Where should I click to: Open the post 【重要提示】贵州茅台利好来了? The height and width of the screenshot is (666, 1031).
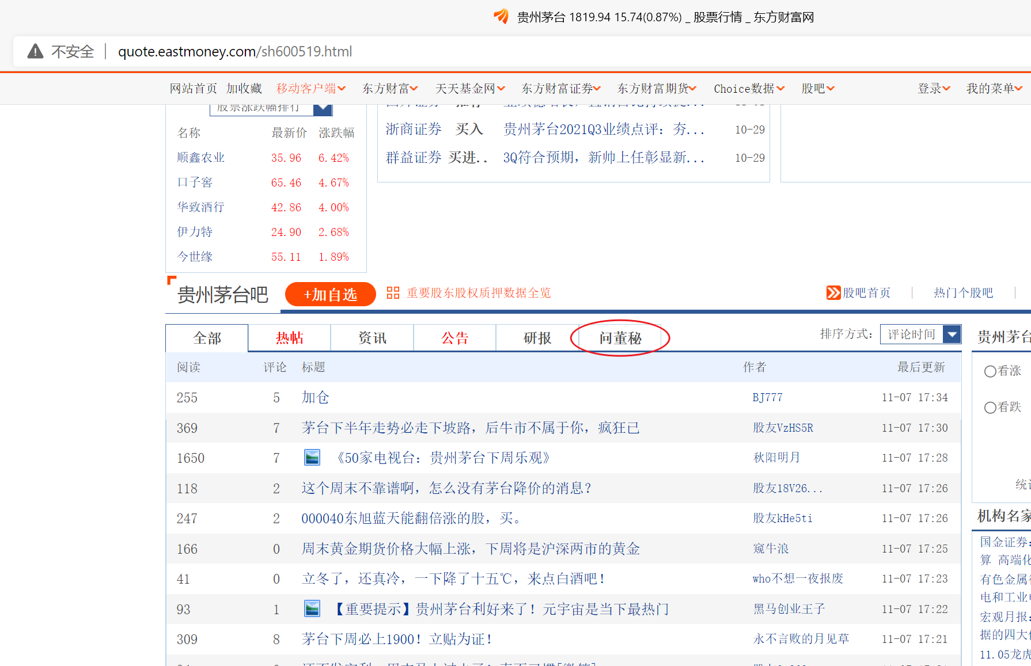[x=500, y=609]
